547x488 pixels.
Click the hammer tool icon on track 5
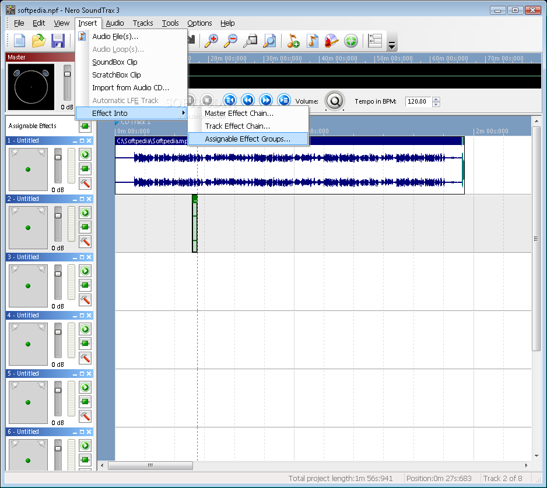(x=85, y=416)
